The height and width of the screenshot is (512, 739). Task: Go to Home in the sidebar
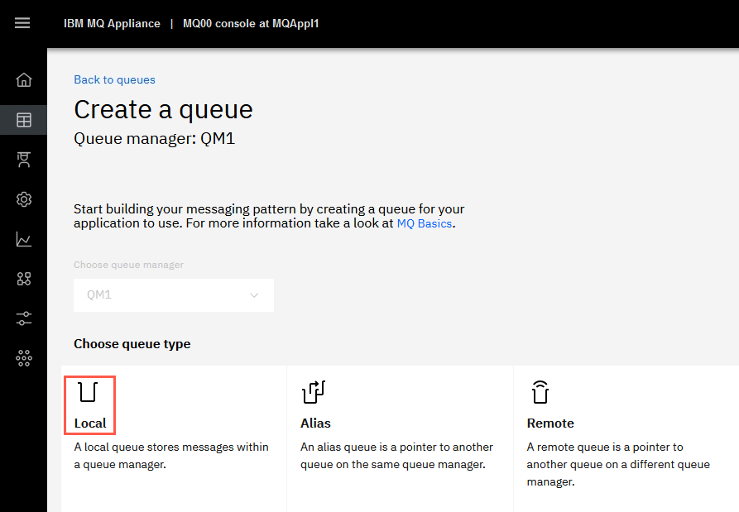coord(23,79)
